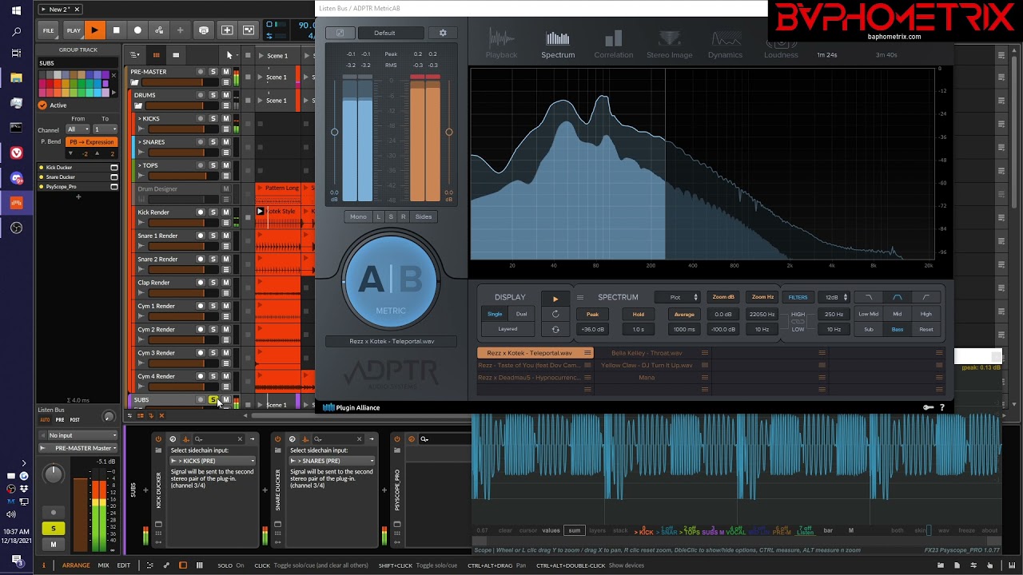1023x575 pixels.
Task: Click the transport Play triangle button
Action: point(94,30)
